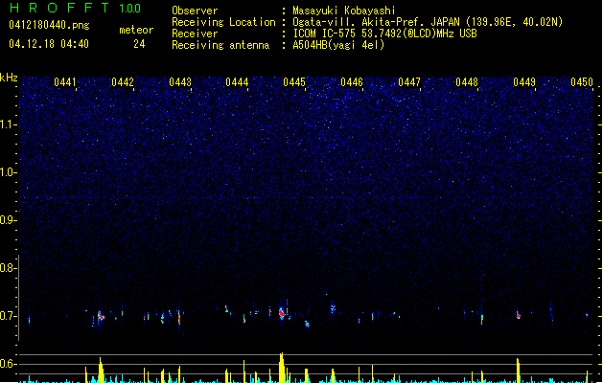The image size is (603, 383).
Task: Click the Observer field label
Action: 195,11
